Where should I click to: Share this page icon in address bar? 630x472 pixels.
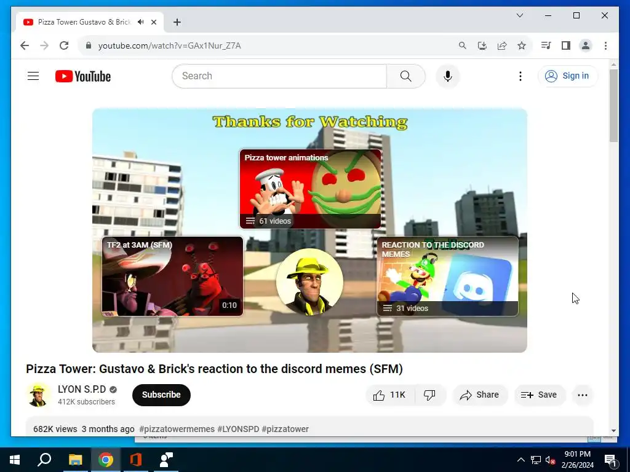point(502,45)
